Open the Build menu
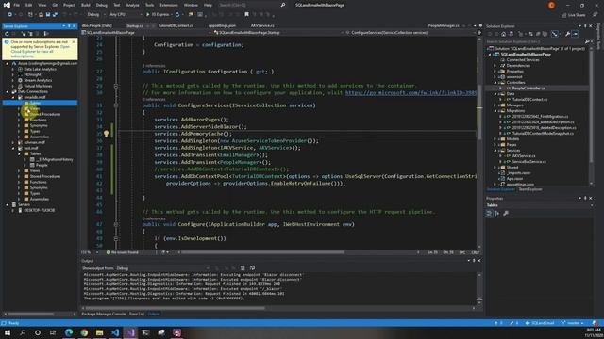The height and width of the screenshot is (339, 604). (x=86, y=5)
